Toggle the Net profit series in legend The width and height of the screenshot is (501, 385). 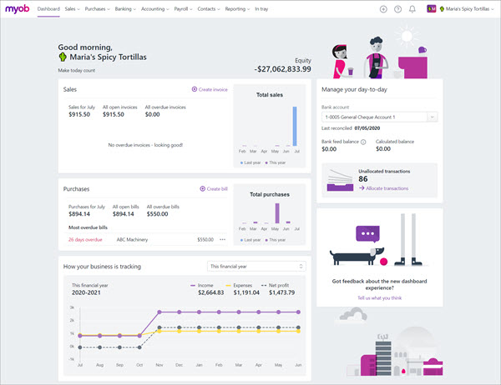point(283,284)
